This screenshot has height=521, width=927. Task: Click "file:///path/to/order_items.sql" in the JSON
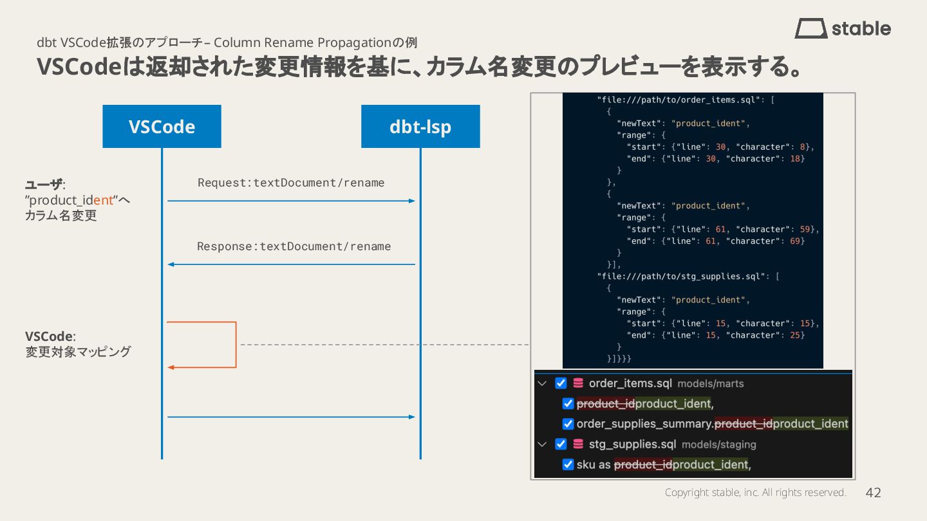coord(680,100)
